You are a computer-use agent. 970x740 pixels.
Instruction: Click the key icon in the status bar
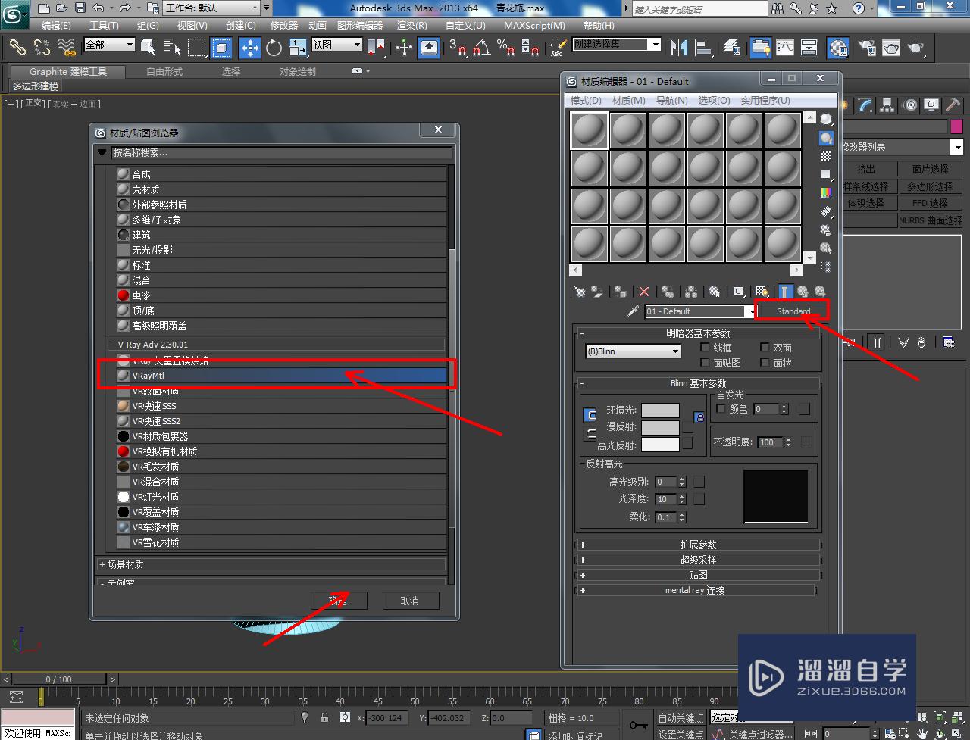click(639, 725)
